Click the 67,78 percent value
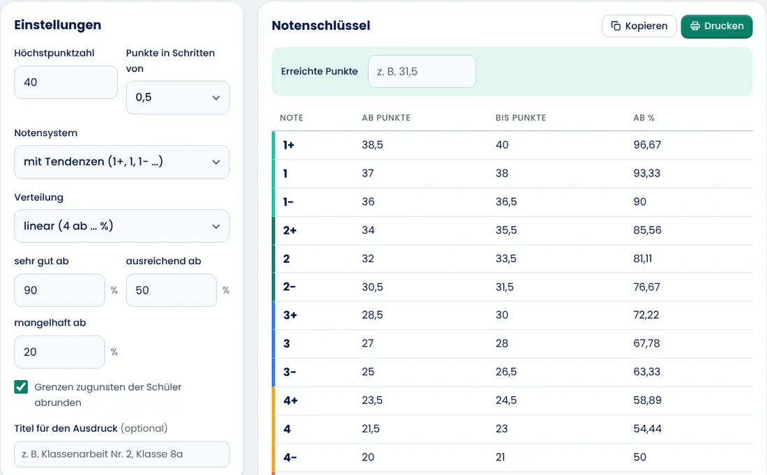 tap(646, 343)
